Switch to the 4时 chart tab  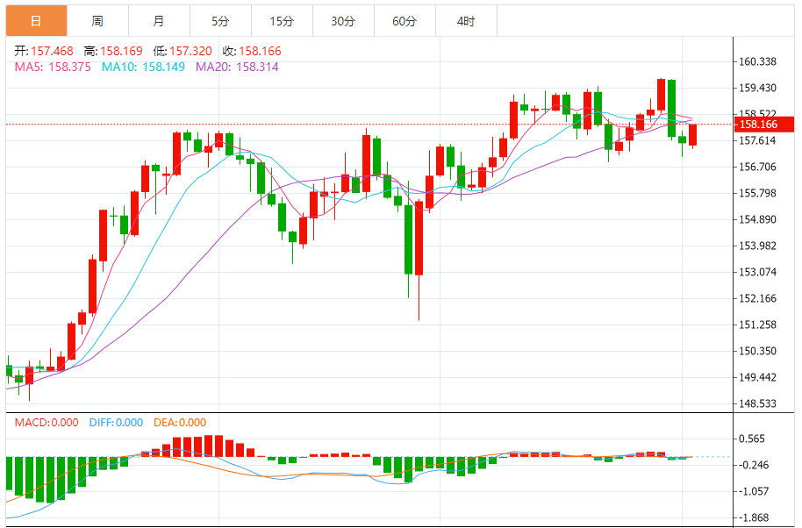click(x=466, y=20)
